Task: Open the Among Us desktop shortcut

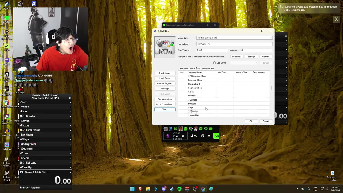Action: 20,90
